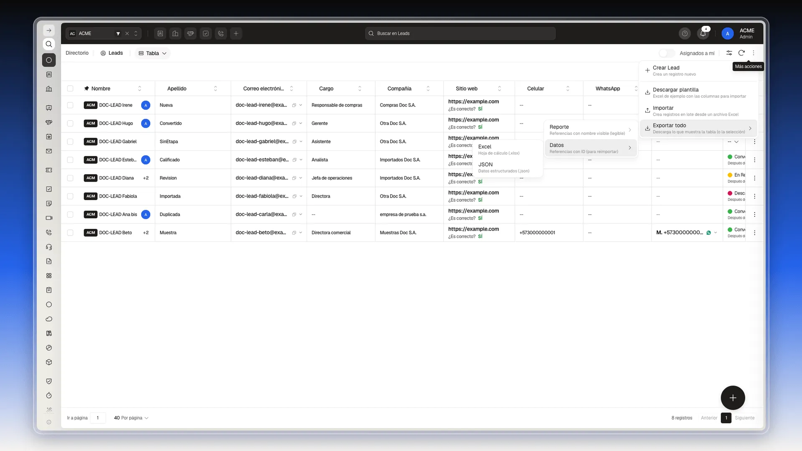
Task: Open the contacts book icon in top toolbar
Action: (160, 33)
